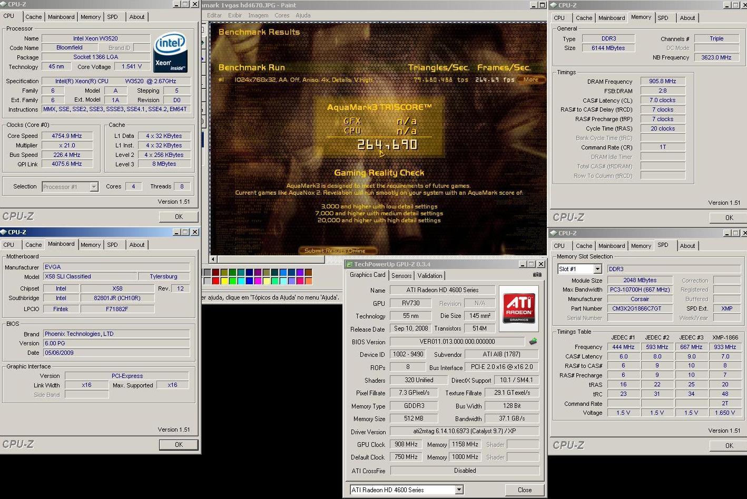Expand the ATI Radeon HD 4600 Series card dropdown
The height and width of the screenshot is (499, 747).
[459, 490]
